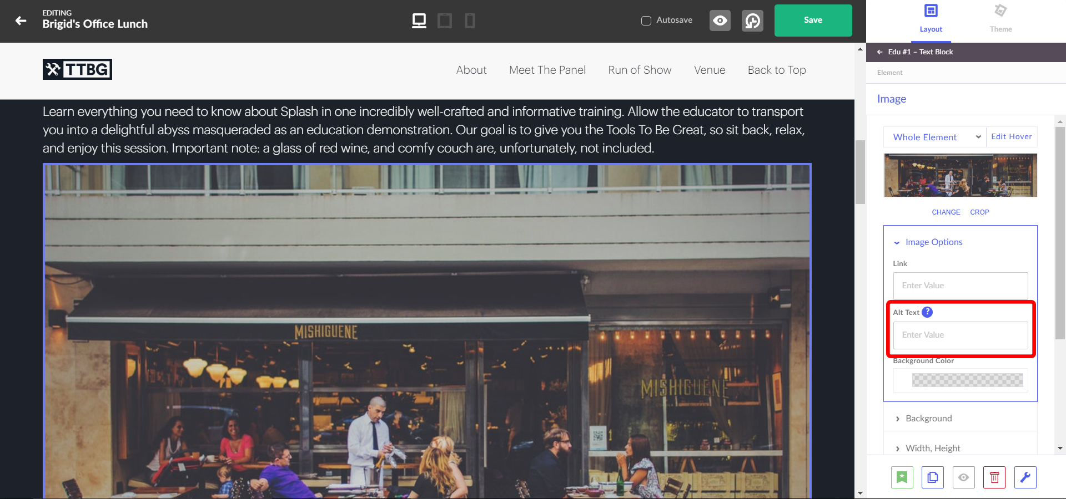Save the event page
This screenshot has height=499, width=1066.
click(813, 21)
